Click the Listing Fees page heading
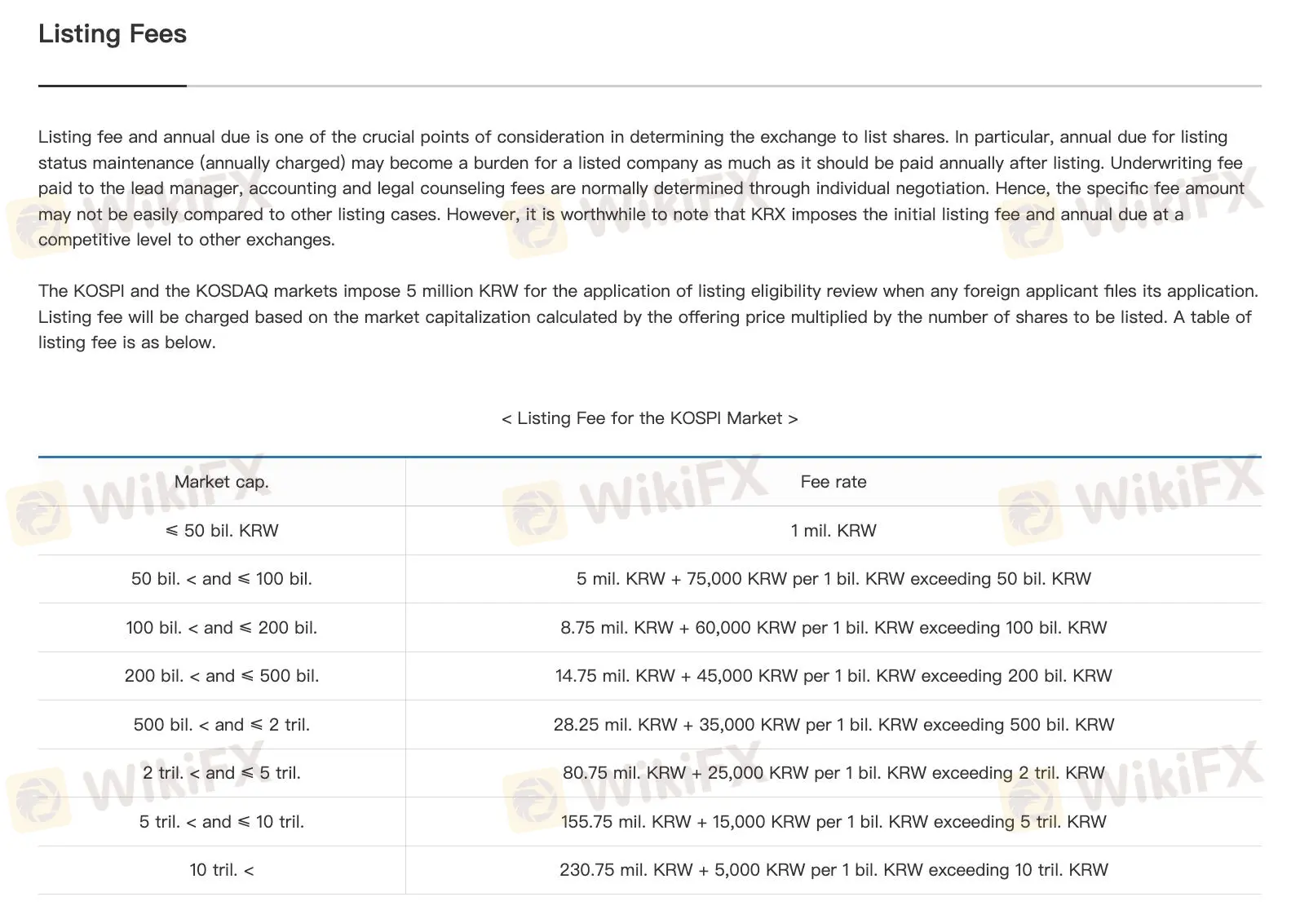 pyautogui.click(x=113, y=34)
